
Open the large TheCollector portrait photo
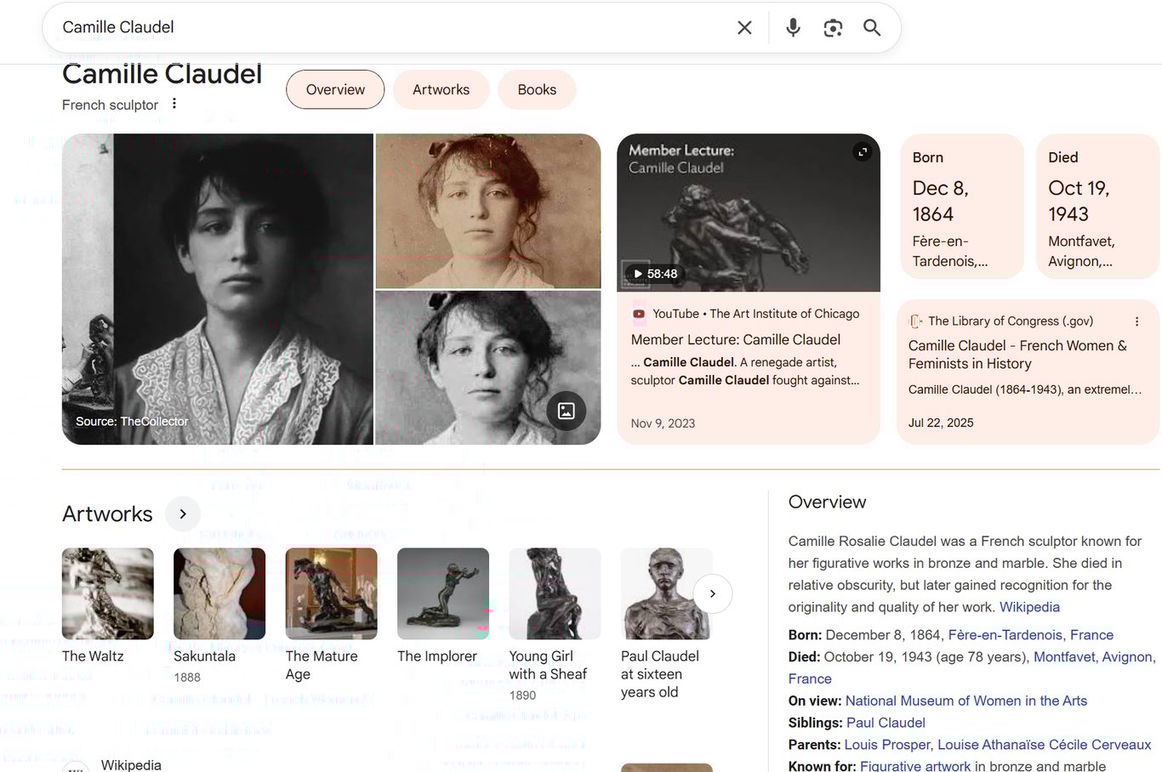tap(218, 289)
